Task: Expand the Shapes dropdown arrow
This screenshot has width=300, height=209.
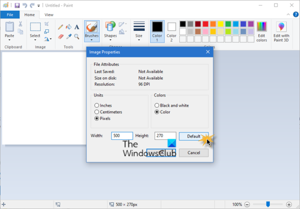Action: point(110,40)
